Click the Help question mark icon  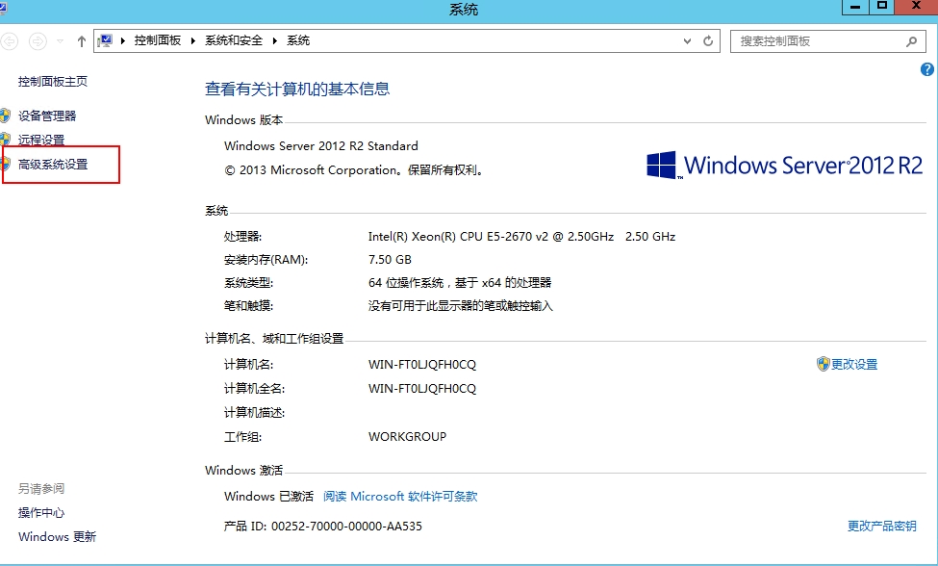[x=926, y=69]
